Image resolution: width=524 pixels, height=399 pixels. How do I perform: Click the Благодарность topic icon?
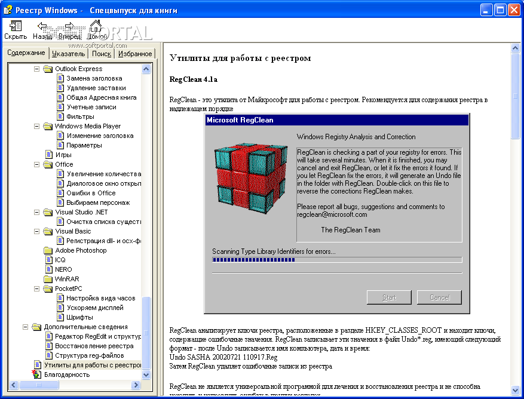[37, 375]
